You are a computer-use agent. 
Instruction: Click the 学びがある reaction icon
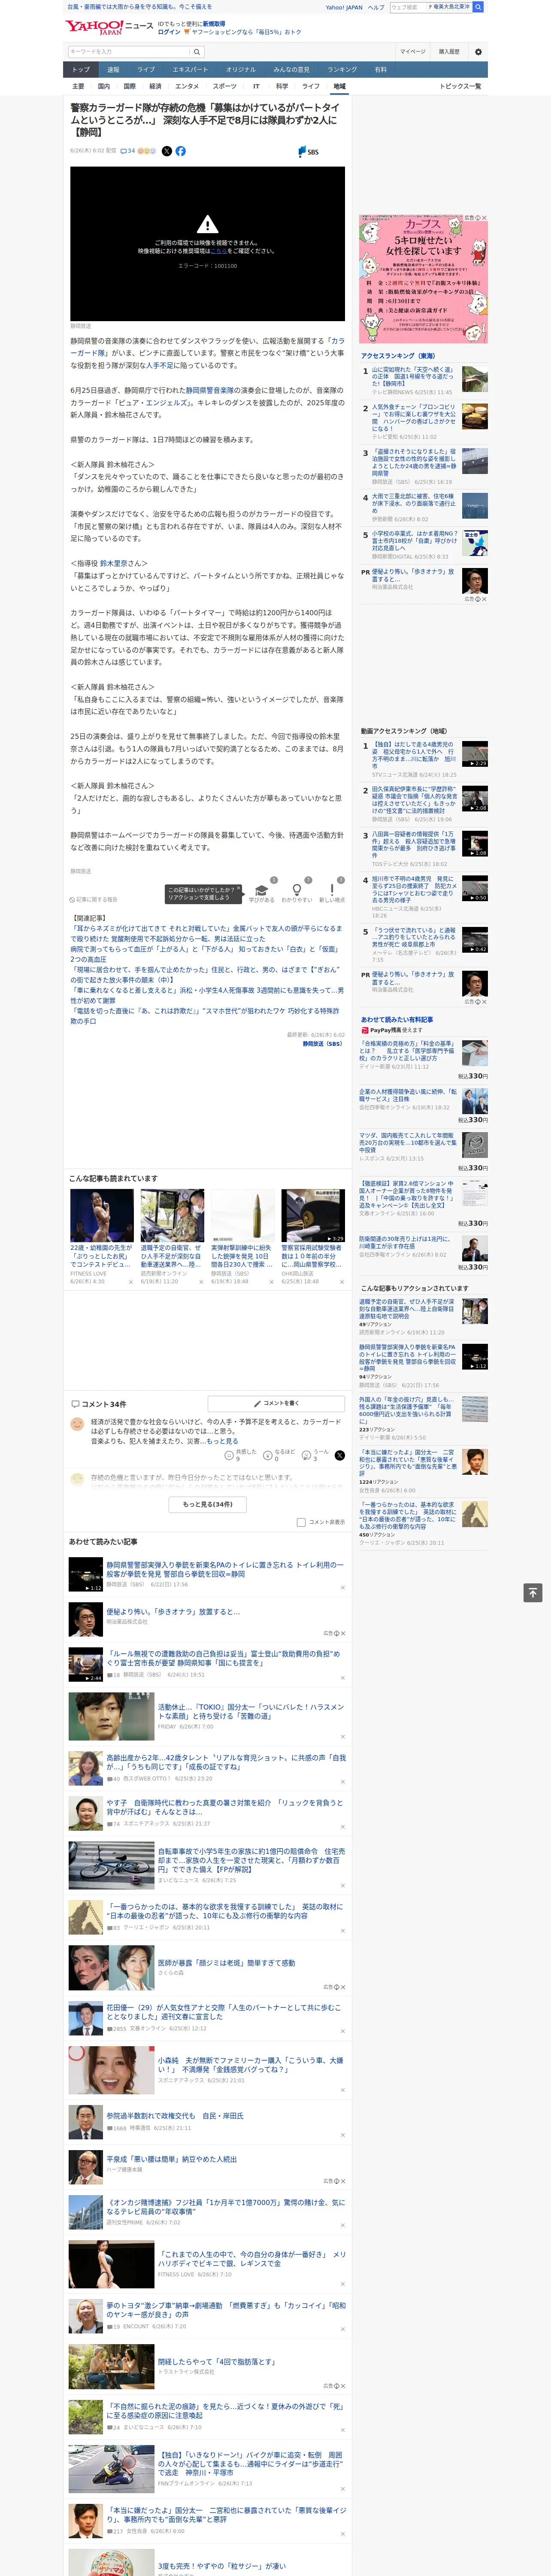tap(261, 889)
